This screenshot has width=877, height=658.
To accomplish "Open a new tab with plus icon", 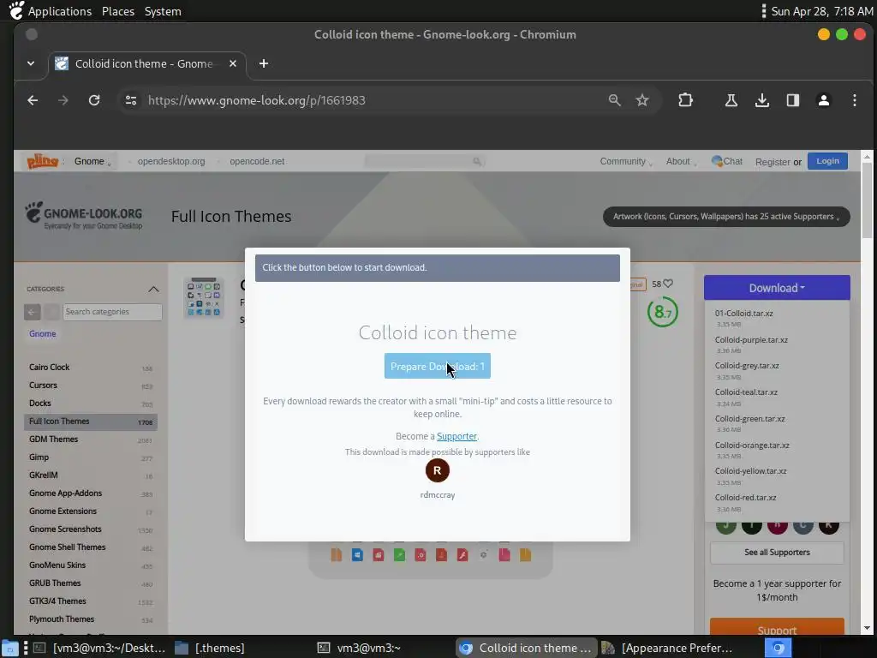I will [264, 63].
